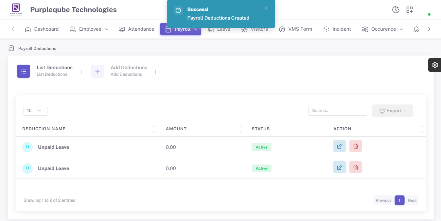This screenshot has height=221, width=441.
Task: Click the Add Deductions plus icon
Action: [97, 71]
